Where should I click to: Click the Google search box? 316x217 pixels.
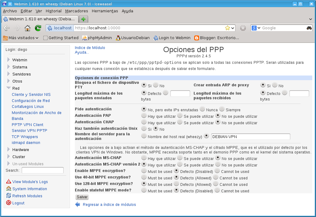pos(283,28)
